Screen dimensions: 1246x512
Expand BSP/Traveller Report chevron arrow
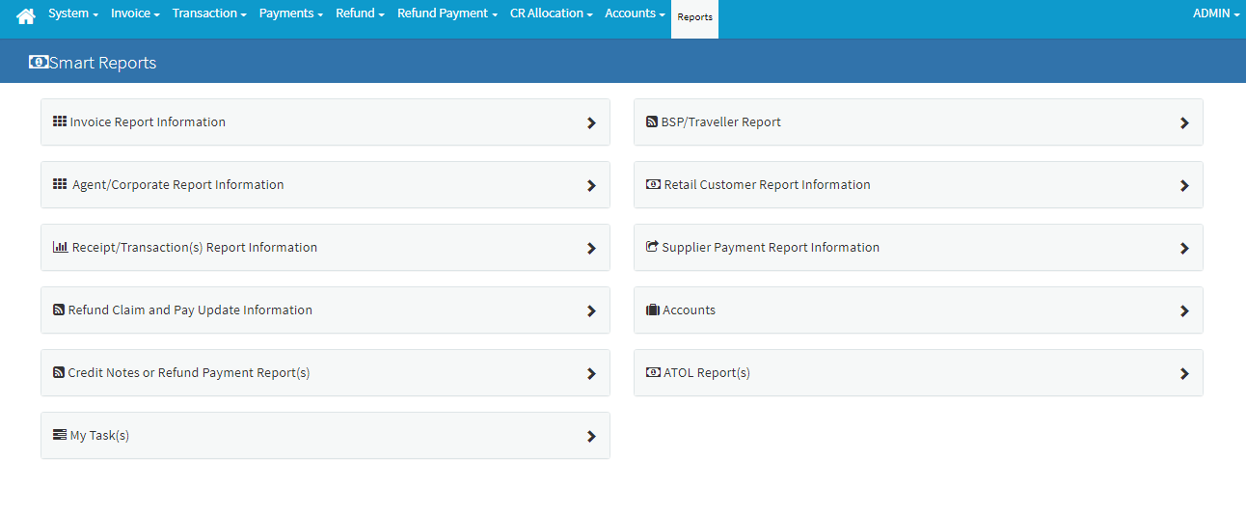point(1184,123)
